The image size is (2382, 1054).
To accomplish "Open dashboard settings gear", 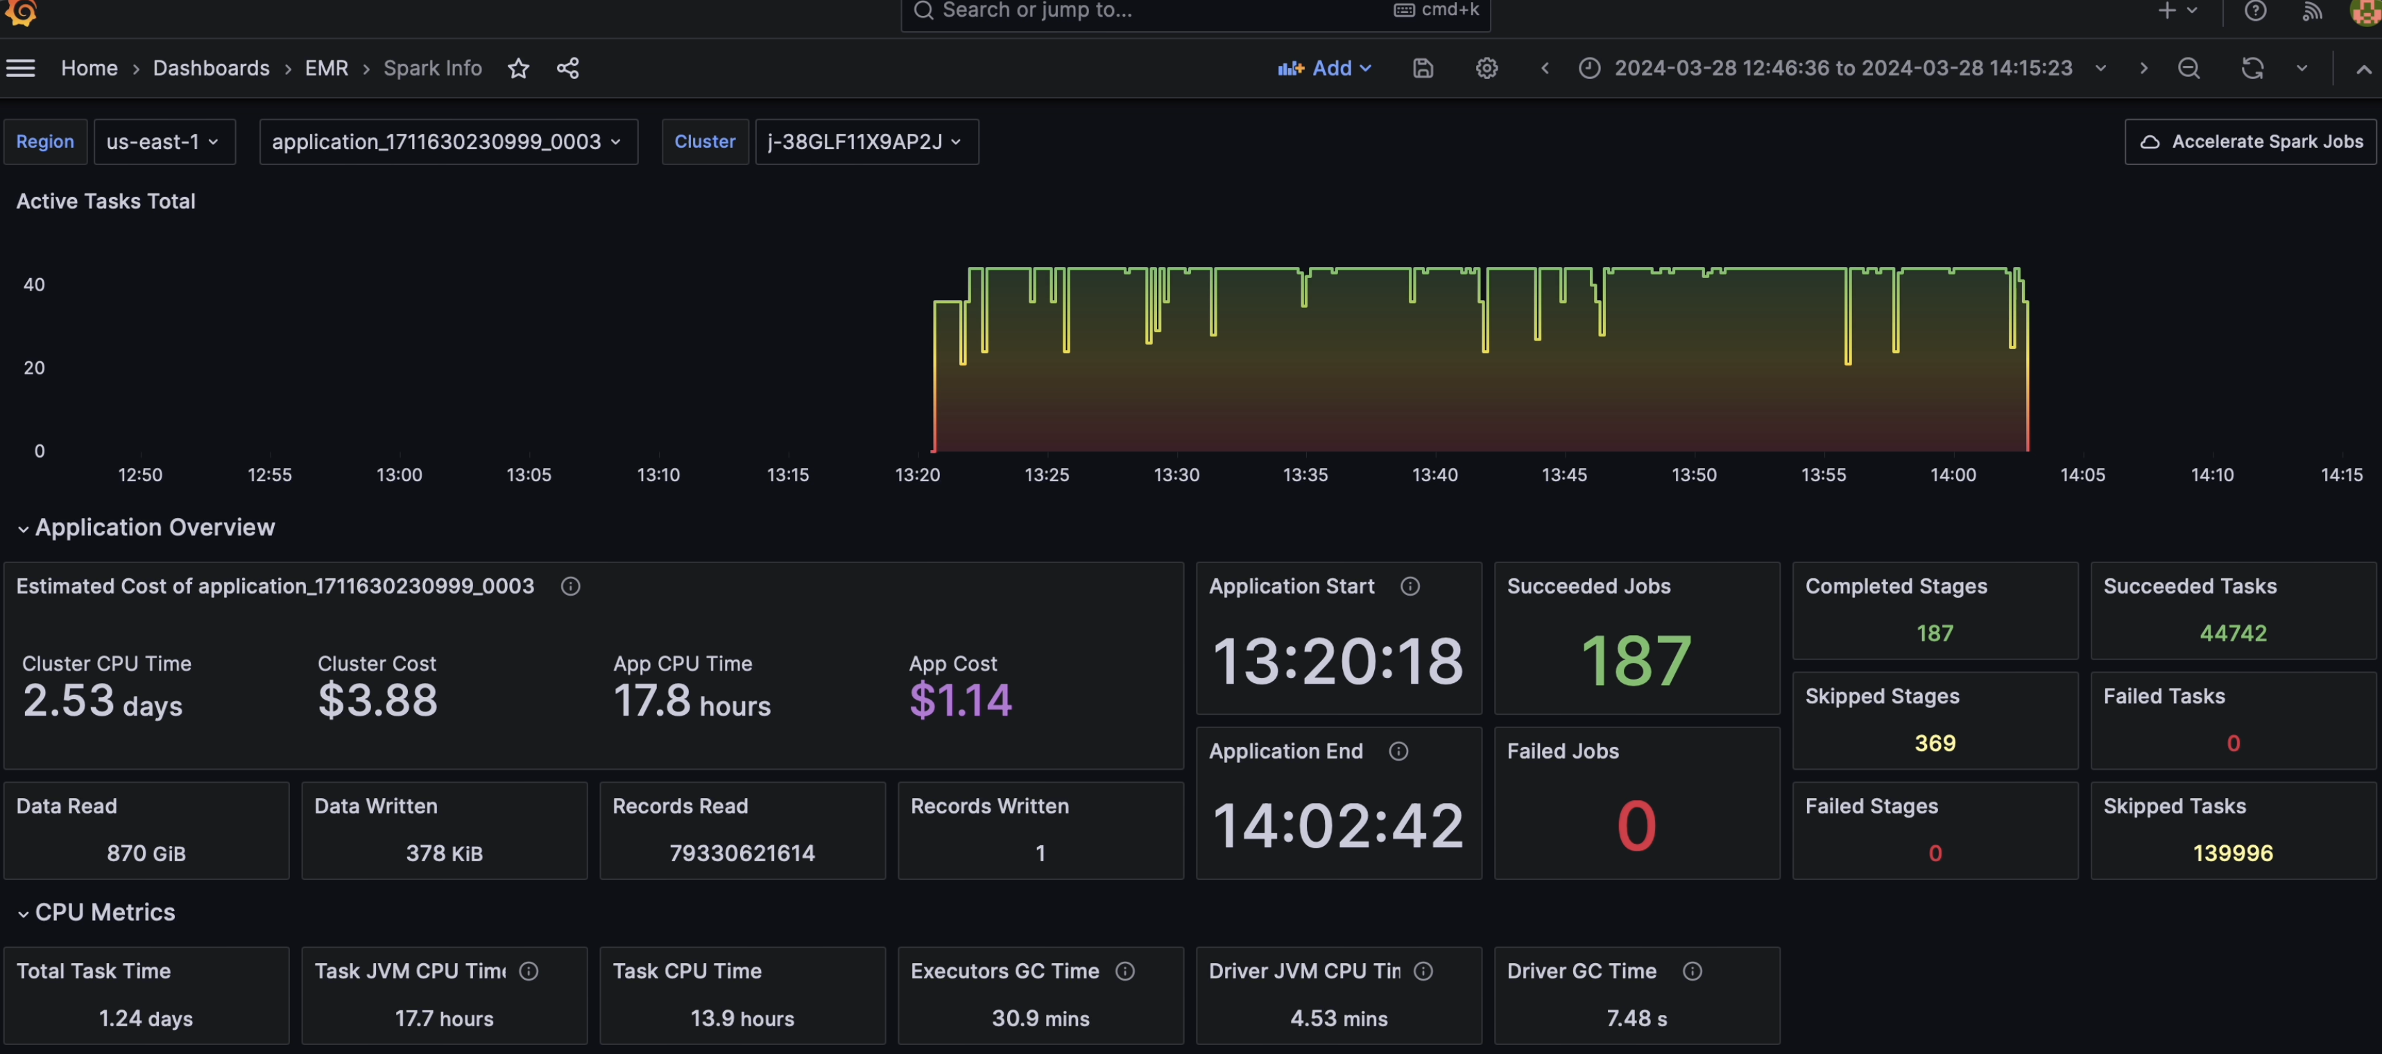I will (1486, 67).
